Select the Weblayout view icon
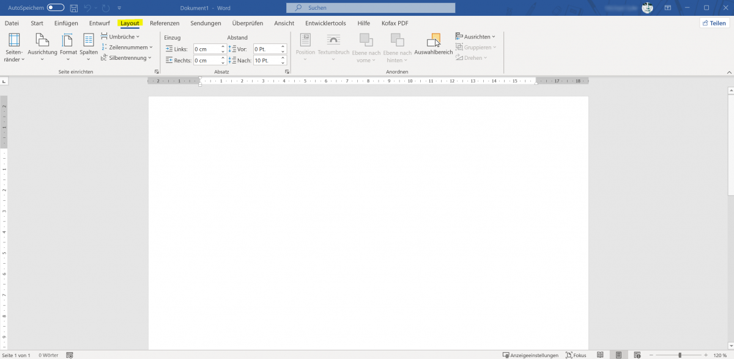 point(637,355)
